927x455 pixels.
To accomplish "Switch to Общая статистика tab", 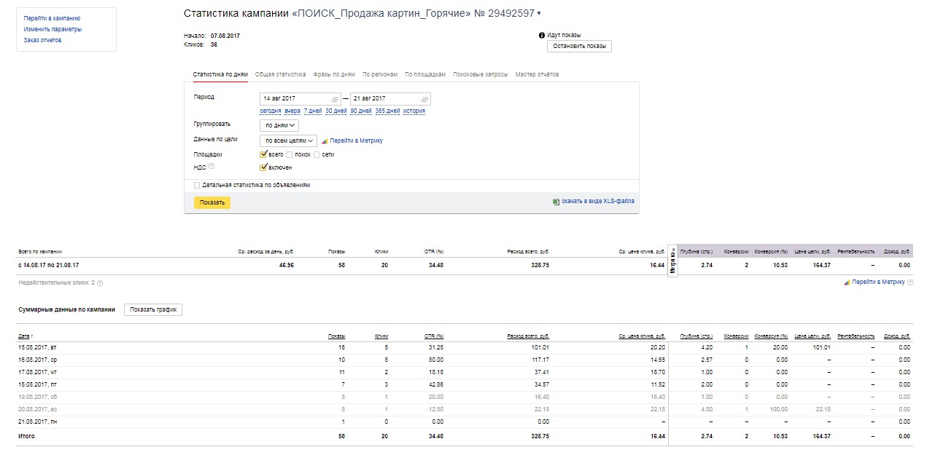I will point(280,75).
